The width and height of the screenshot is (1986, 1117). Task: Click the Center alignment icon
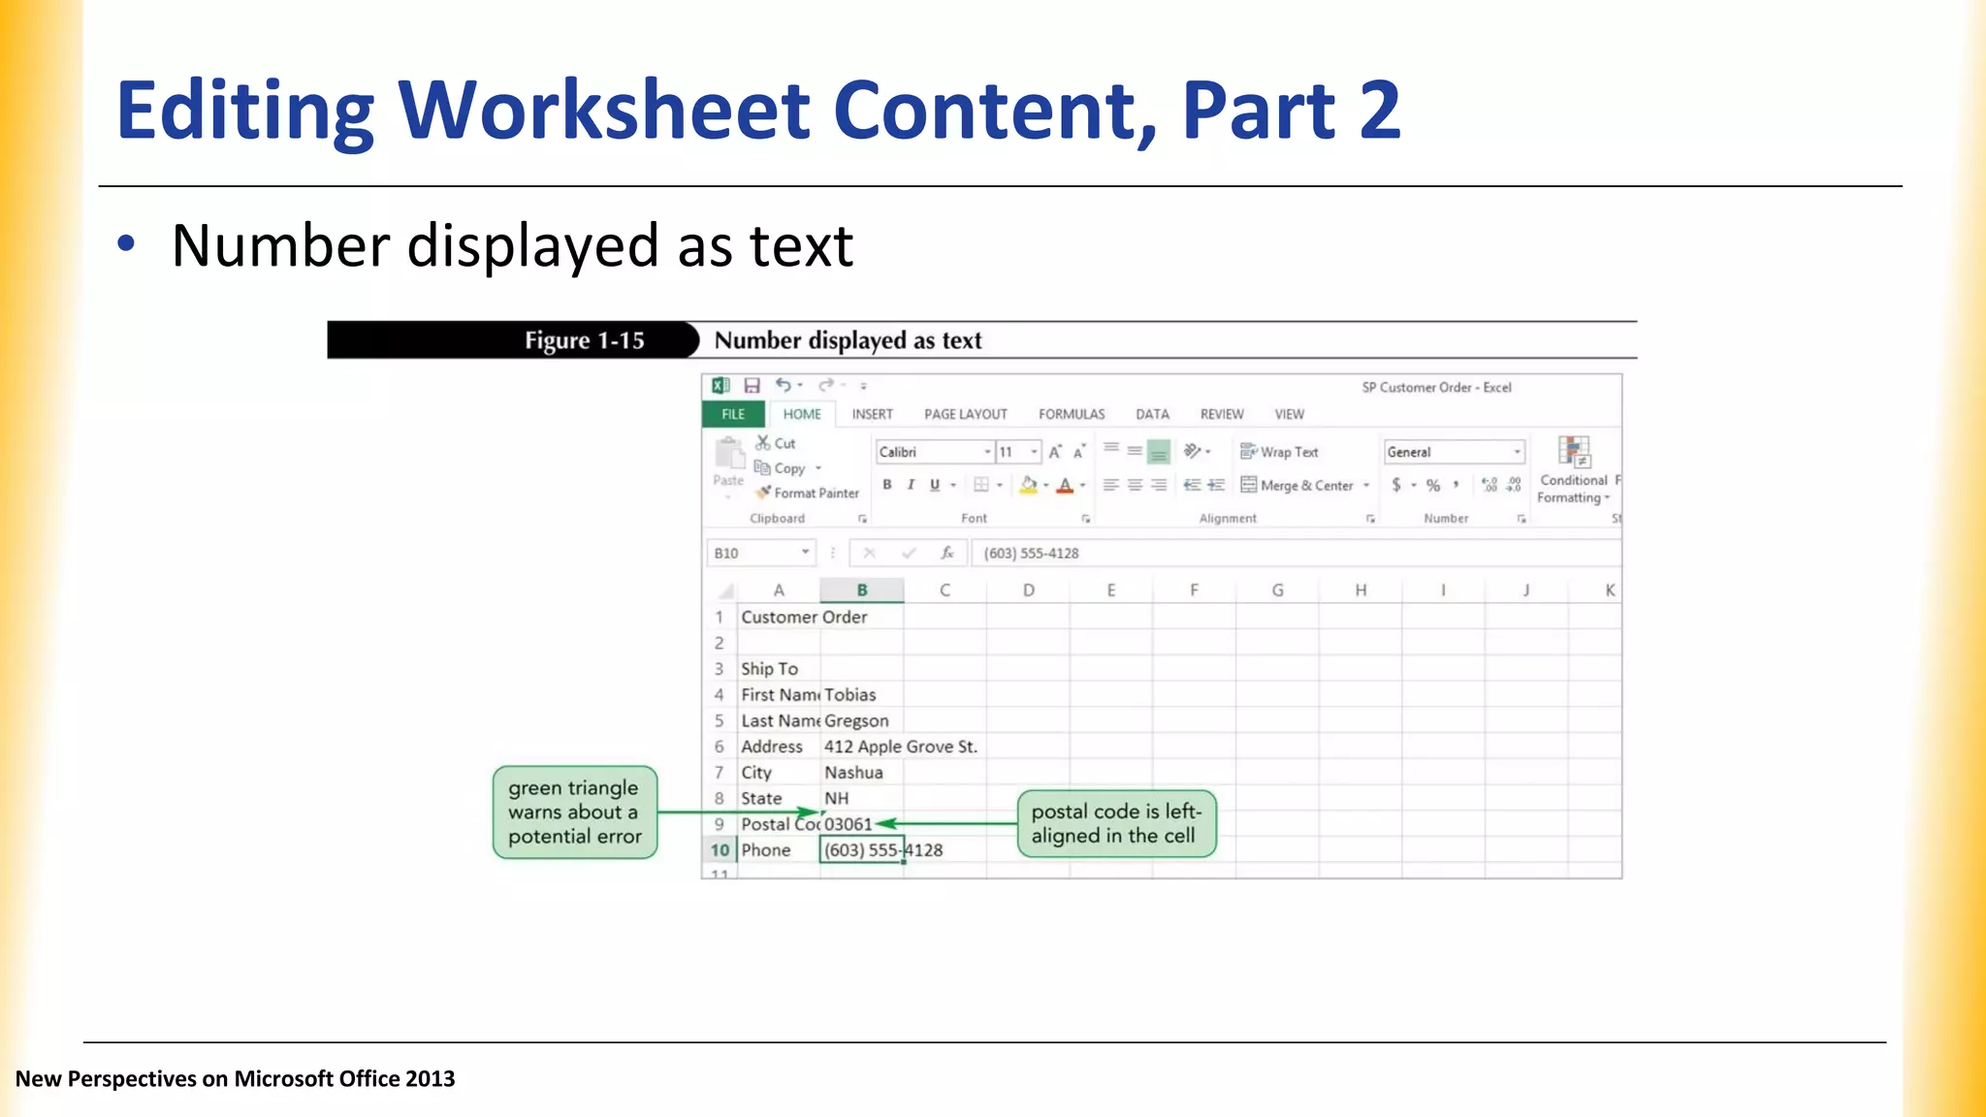1135,485
